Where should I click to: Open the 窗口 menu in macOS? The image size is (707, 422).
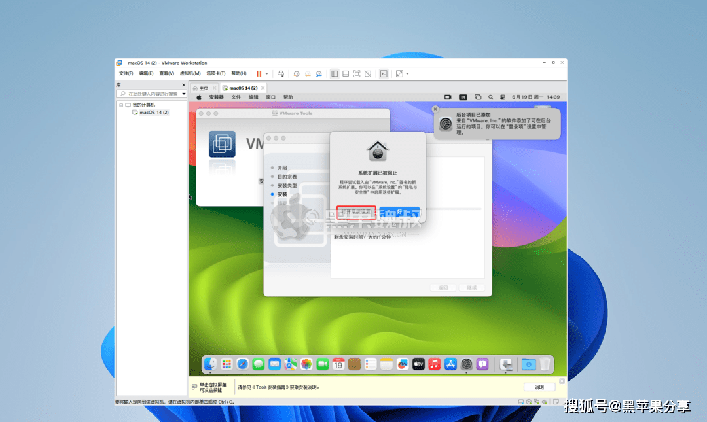pos(270,97)
